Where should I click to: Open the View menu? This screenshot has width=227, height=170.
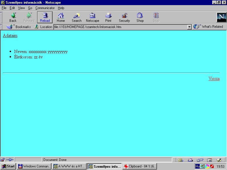(x=21, y=8)
